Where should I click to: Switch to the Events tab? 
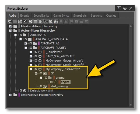click(25, 16)
